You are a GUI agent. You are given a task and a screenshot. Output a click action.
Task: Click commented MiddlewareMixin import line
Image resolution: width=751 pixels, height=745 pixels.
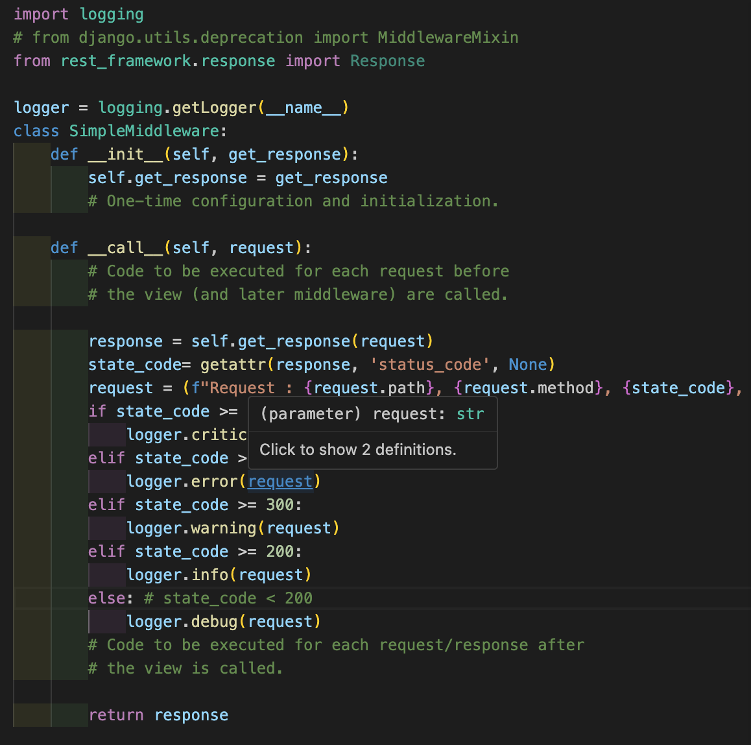266,38
